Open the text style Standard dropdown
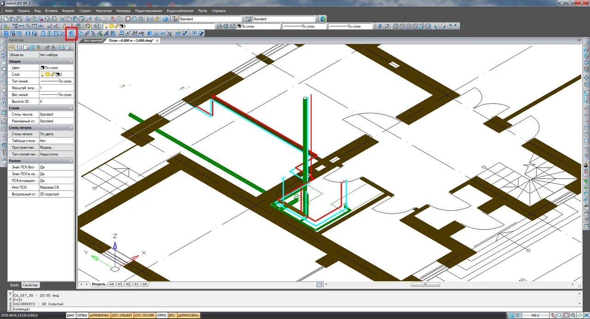590x319 pixels. pos(210,19)
